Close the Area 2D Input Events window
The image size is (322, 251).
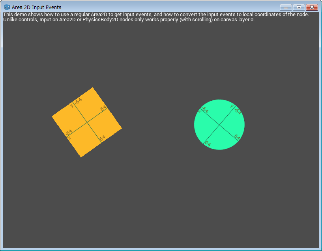pyautogui.click(x=312, y=7)
